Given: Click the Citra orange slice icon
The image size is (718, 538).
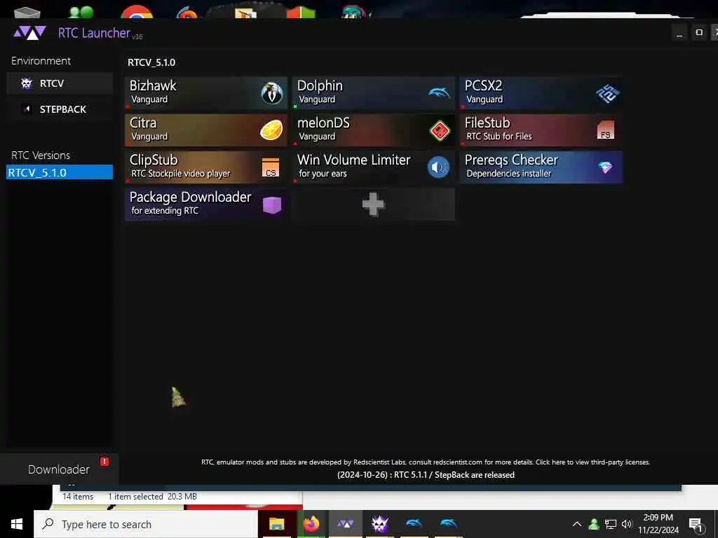Looking at the screenshot, I should tap(271, 130).
